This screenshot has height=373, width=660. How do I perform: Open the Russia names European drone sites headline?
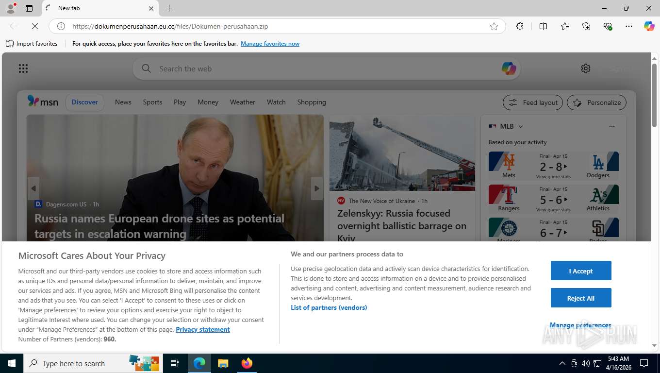coord(159,226)
